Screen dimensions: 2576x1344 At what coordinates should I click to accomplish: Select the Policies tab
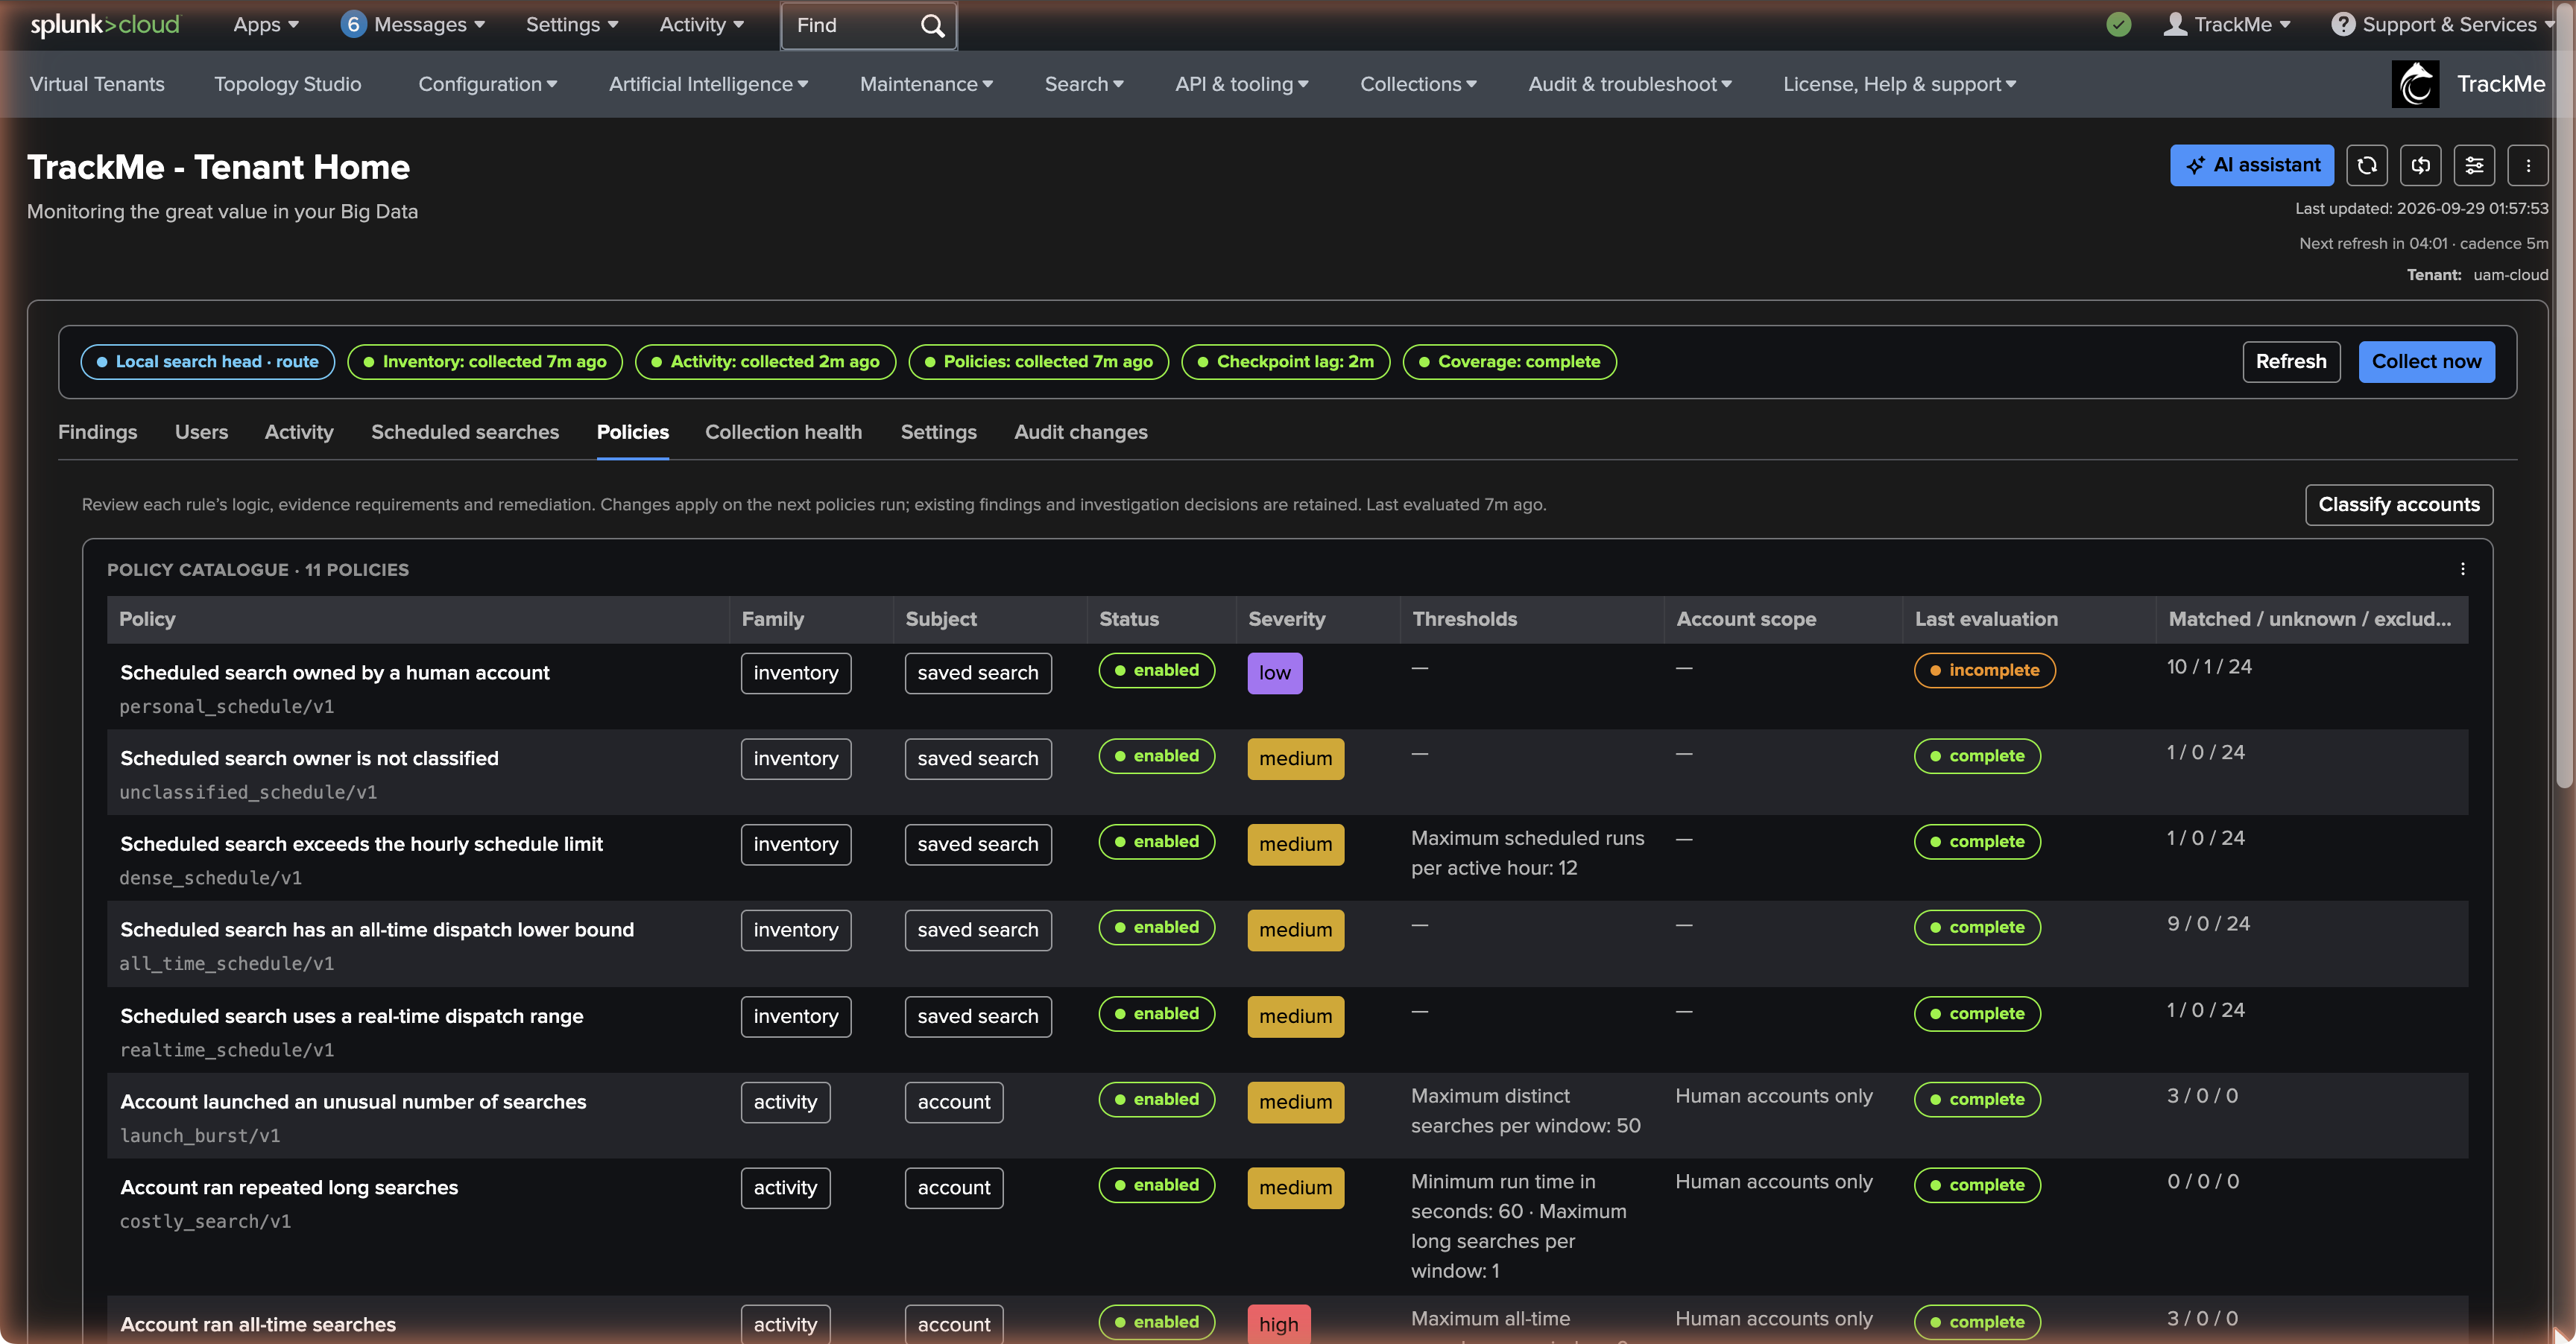633,433
